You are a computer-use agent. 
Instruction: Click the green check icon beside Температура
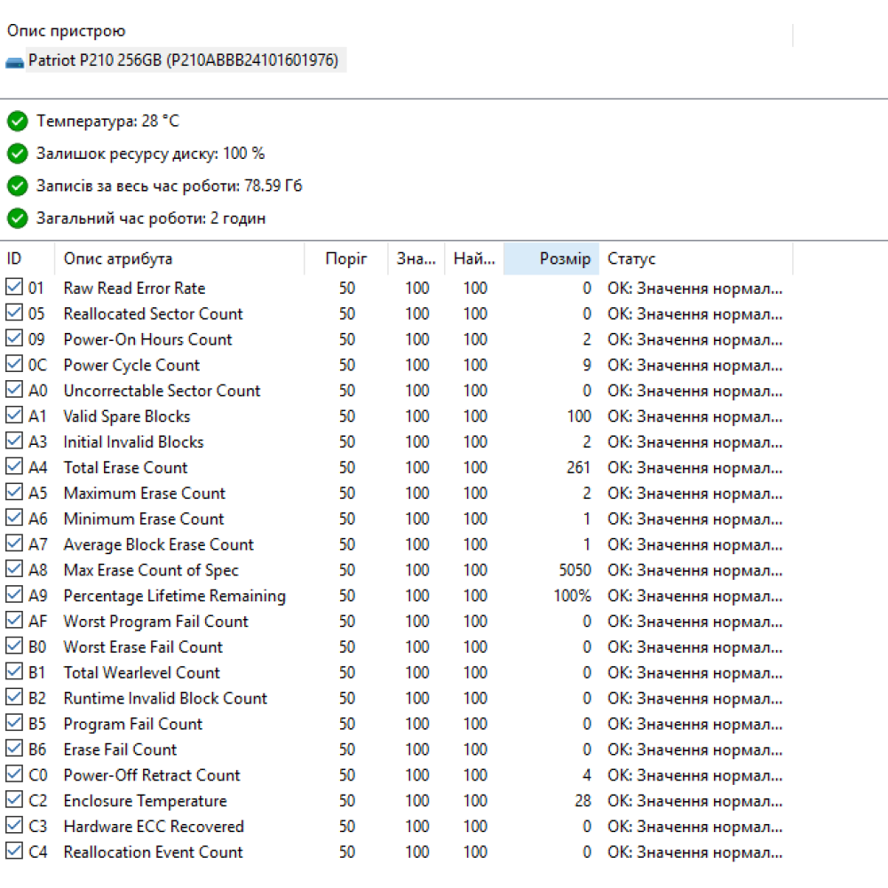tap(18, 121)
